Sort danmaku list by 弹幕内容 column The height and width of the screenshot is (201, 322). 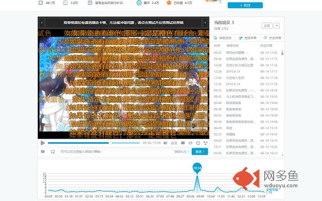tap(232, 46)
